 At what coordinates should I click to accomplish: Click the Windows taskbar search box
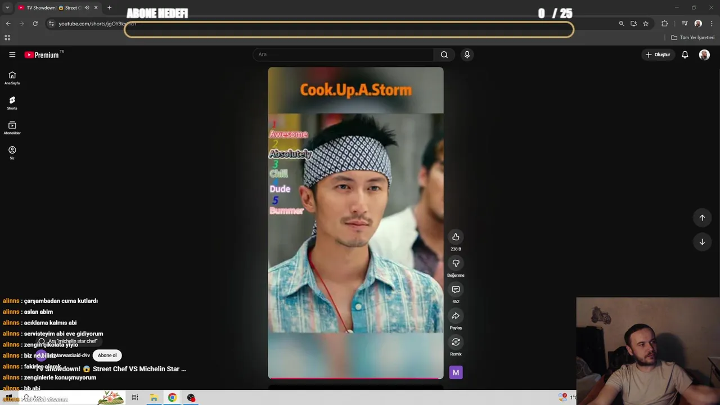pyautogui.click(x=72, y=398)
